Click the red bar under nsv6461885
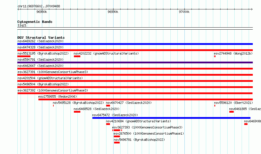The width and height of the screenshot is (261, 154). click(x=231, y=112)
